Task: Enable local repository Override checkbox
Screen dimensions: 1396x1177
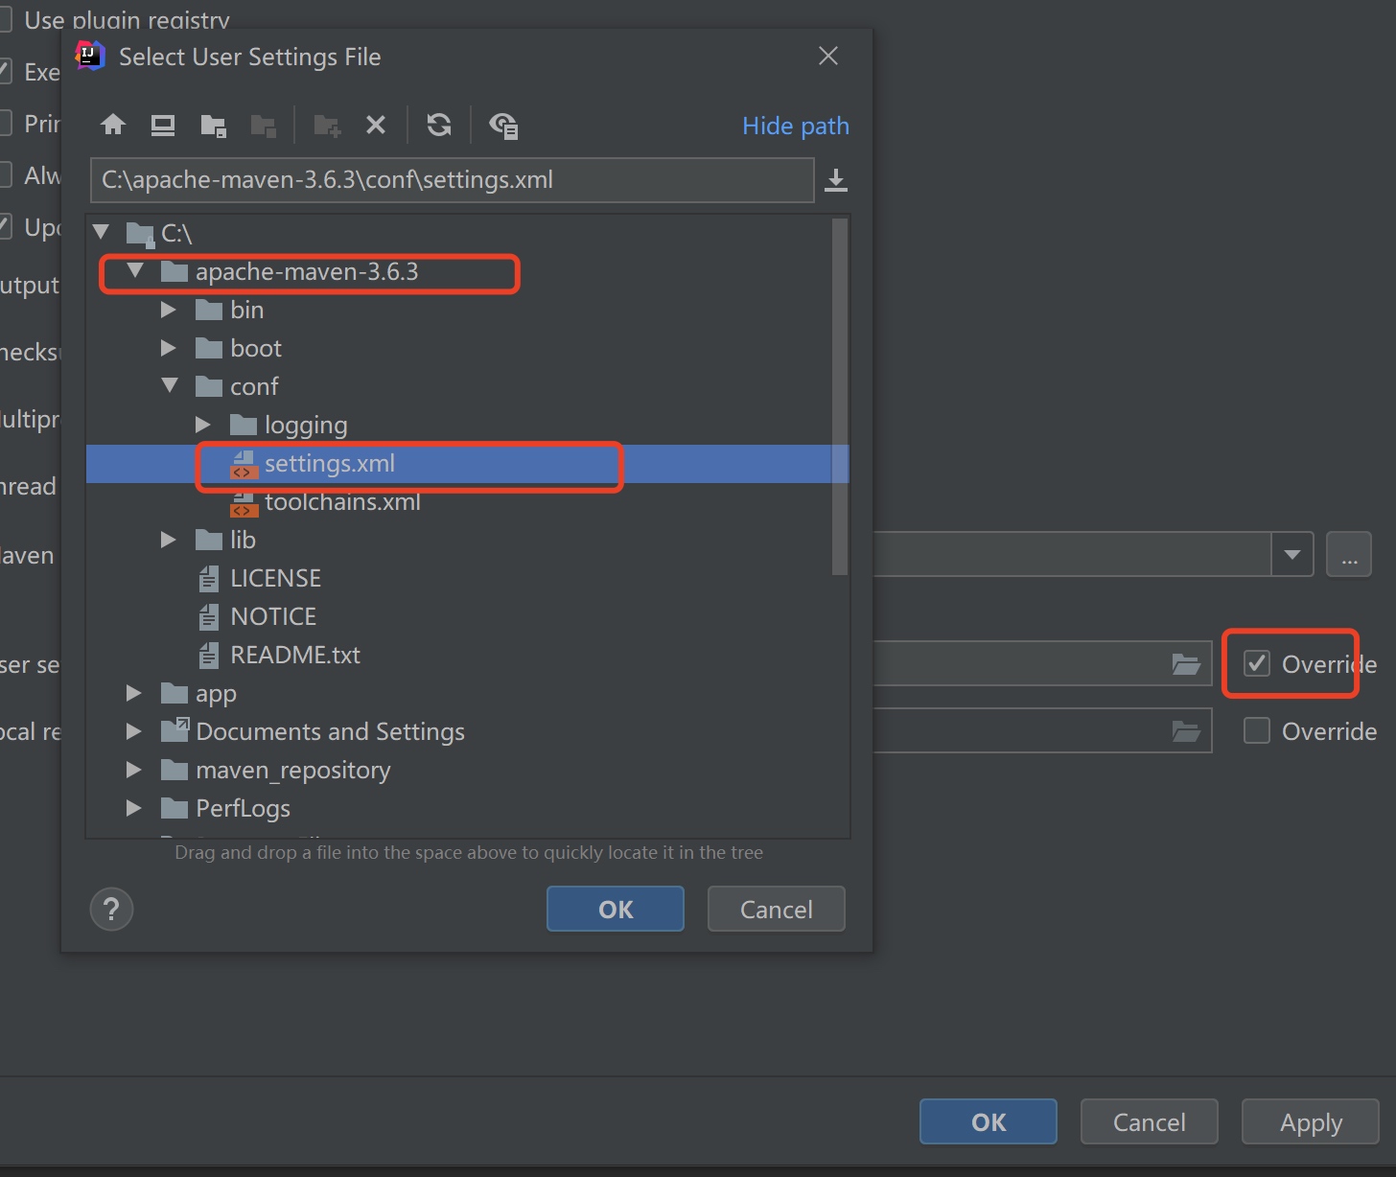Action: click(x=1256, y=730)
